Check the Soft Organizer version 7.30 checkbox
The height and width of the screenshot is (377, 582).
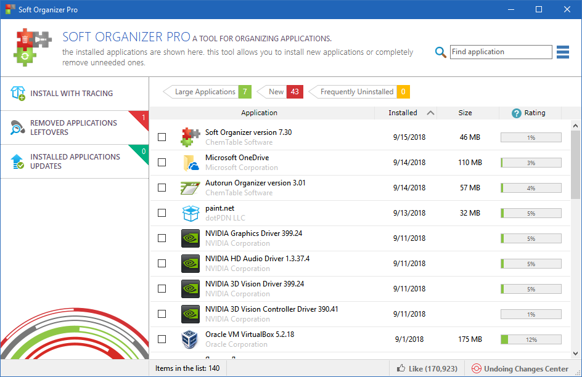pyautogui.click(x=162, y=137)
